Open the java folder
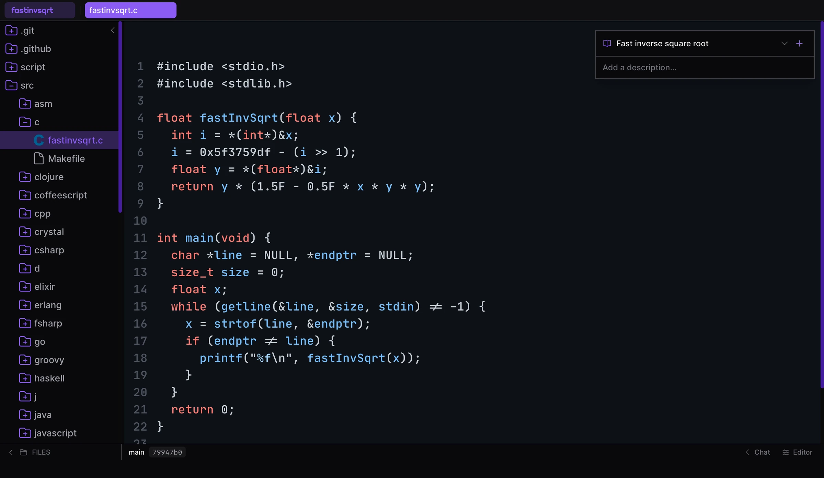The image size is (824, 478). click(59, 415)
